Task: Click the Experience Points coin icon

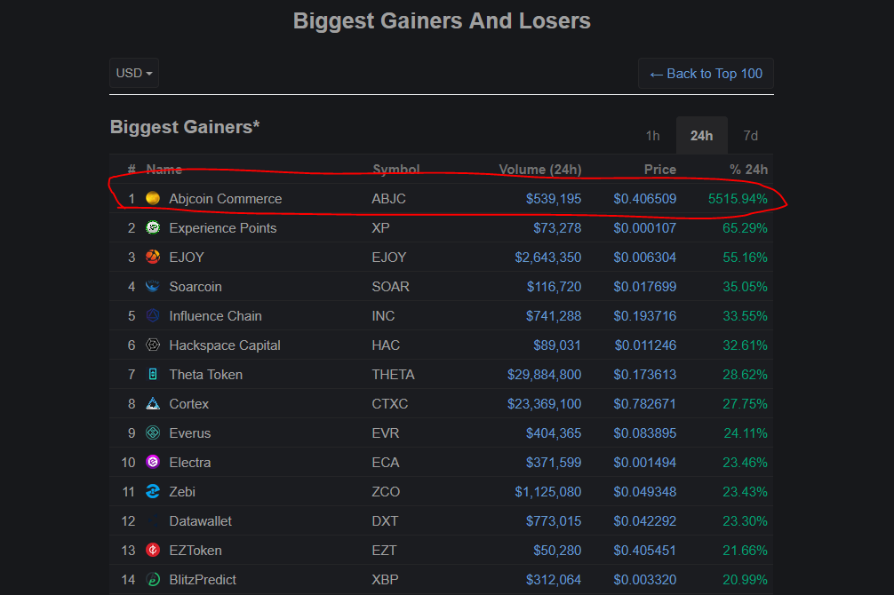Action: coord(153,228)
